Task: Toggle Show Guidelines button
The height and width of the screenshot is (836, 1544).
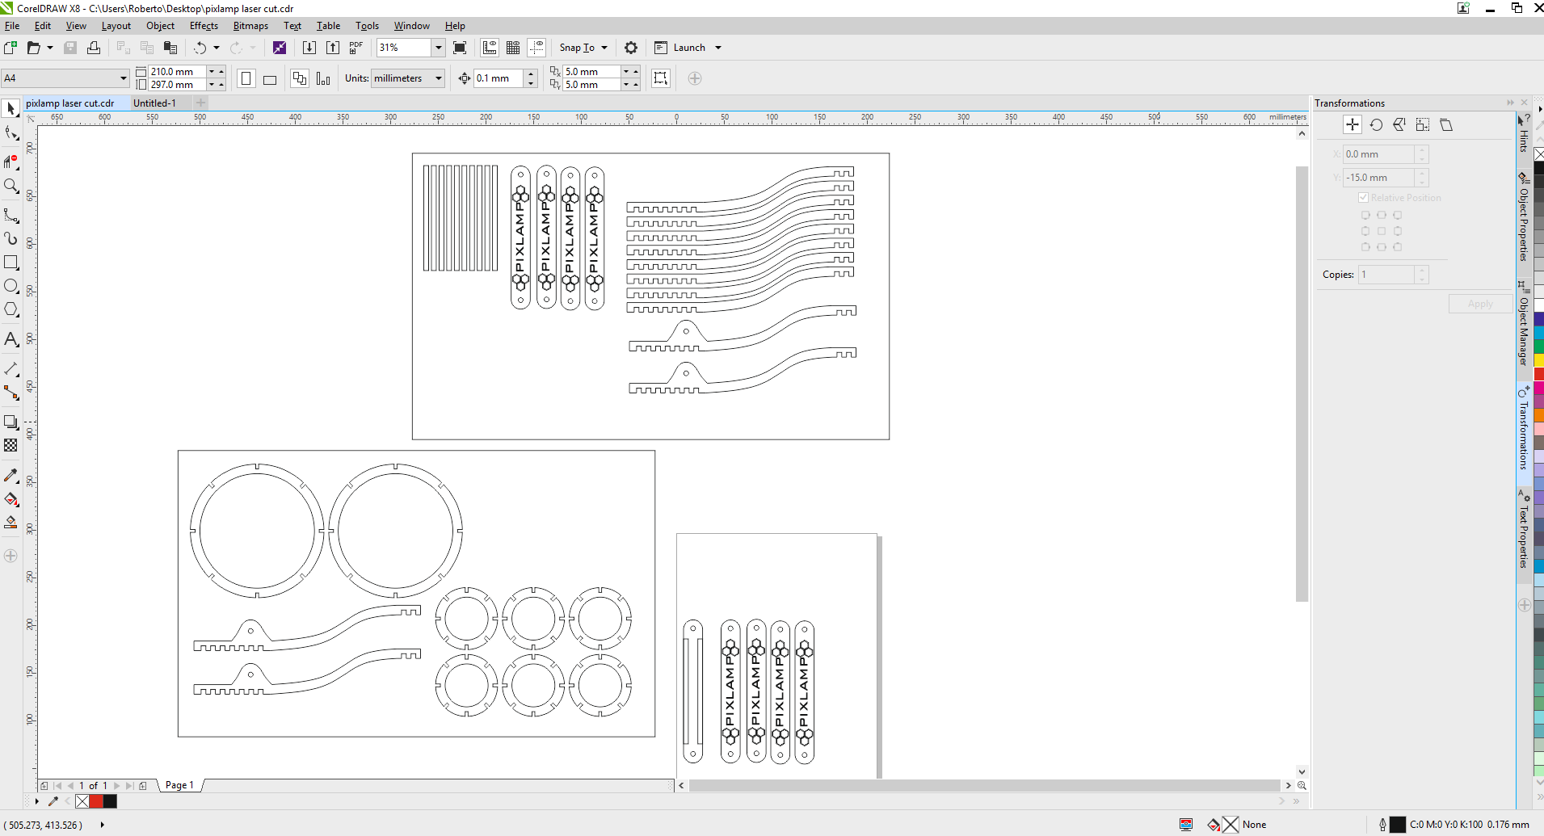Action: 536,48
